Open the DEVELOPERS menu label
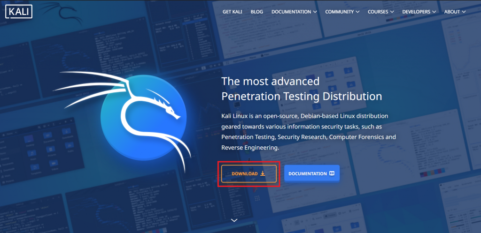This screenshot has width=481, height=233. point(416,12)
